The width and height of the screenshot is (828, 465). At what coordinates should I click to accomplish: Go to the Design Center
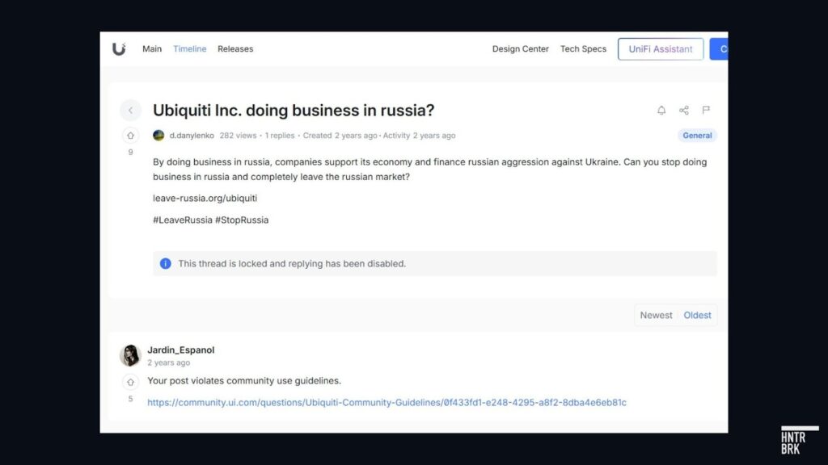[521, 49]
